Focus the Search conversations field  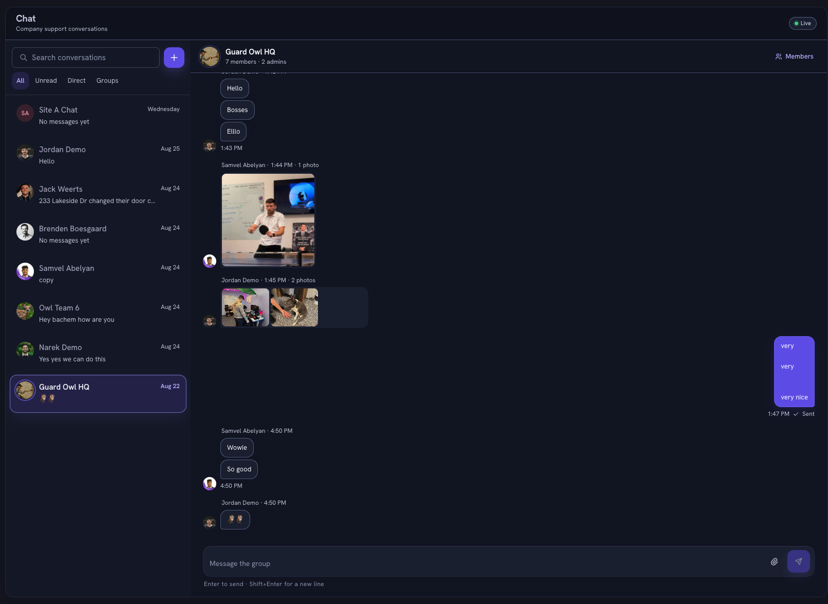pos(86,58)
